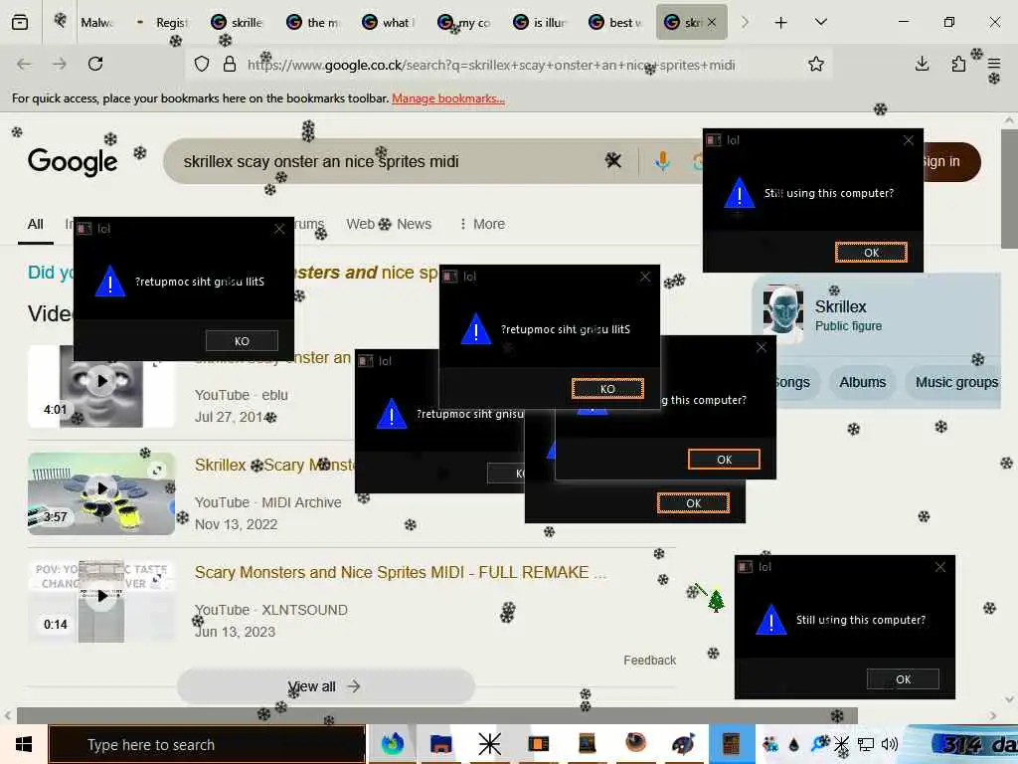Click the page vertical scrollbar thumb
This screenshot has height=764, width=1018.
[x=1009, y=188]
